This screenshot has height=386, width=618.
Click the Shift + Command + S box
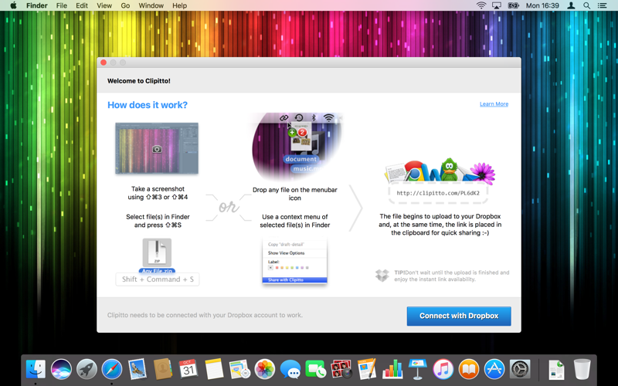pyautogui.click(x=158, y=279)
